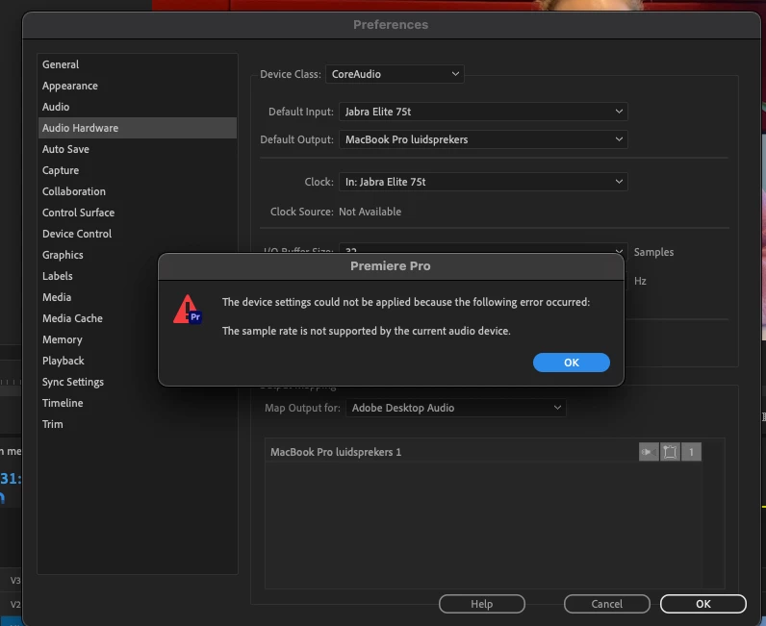Dismiss the Premiere Pro error with OK

[571, 363]
